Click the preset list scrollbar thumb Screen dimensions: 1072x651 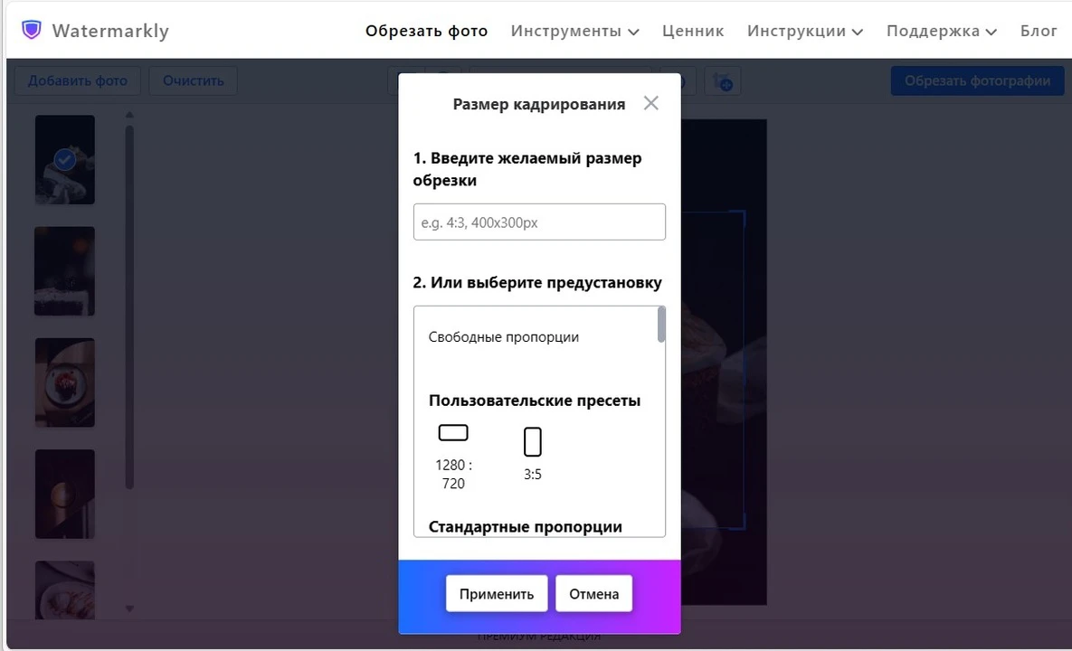point(661,325)
